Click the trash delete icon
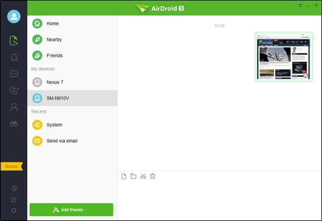Screen dimensions: 322x221 pos(153,176)
